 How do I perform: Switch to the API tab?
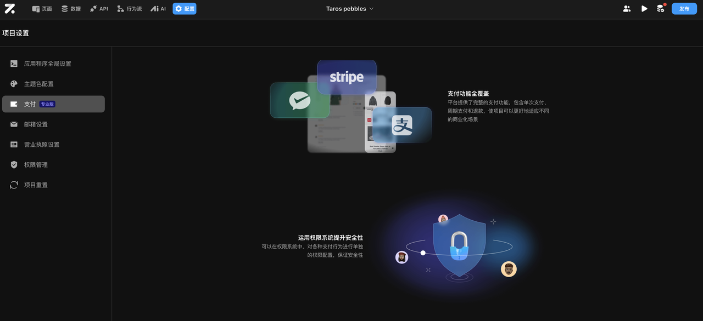pyautogui.click(x=99, y=9)
